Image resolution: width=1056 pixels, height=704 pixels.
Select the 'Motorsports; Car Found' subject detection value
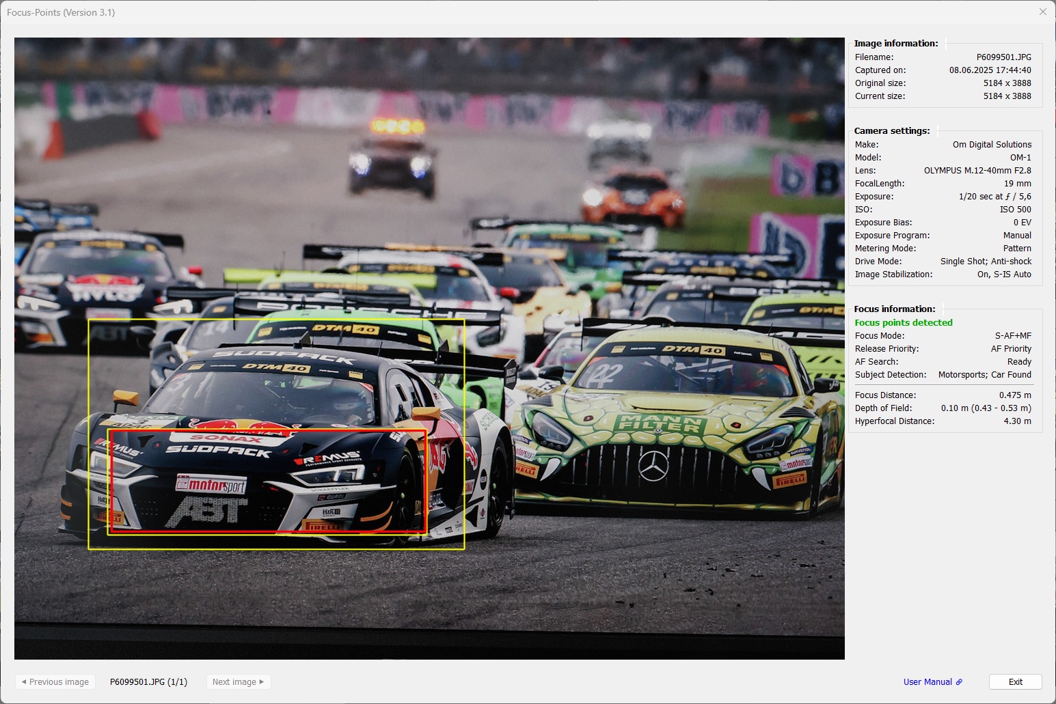click(984, 375)
